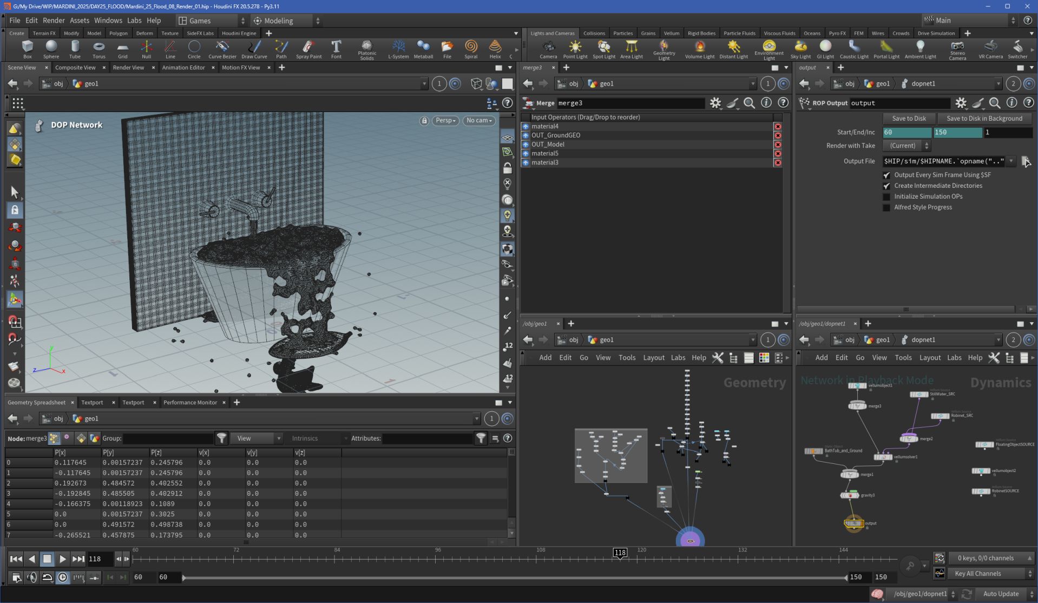The height and width of the screenshot is (603, 1038).
Task: Click the frame 118 timeline marker
Action: [620, 553]
